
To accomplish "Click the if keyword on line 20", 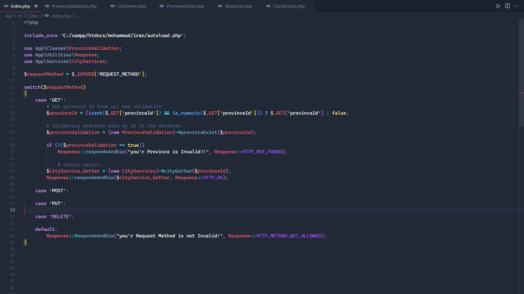I will [x=49, y=145].
